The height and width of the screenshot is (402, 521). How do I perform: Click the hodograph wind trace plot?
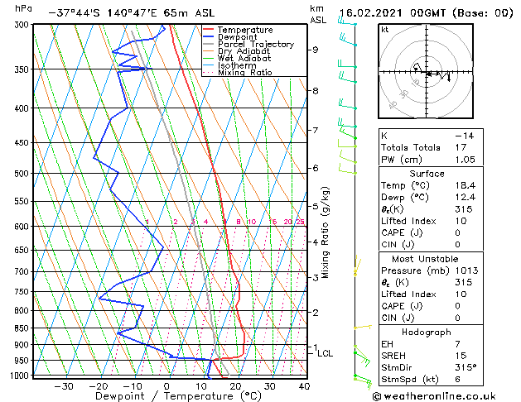click(432, 71)
